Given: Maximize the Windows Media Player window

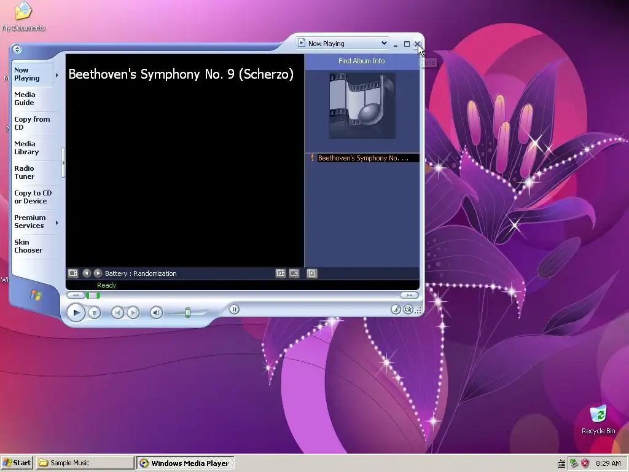Looking at the screenshot, I should (407, 44).
